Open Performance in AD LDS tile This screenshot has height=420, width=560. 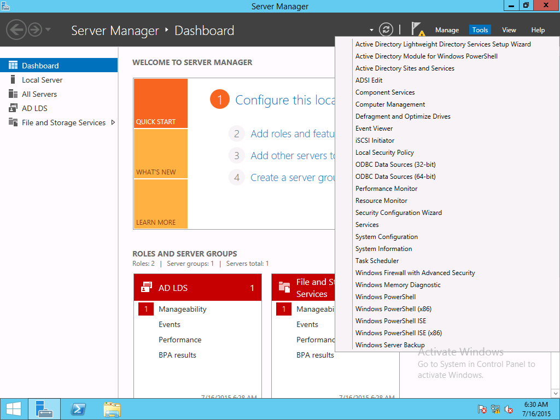point(180,340)
